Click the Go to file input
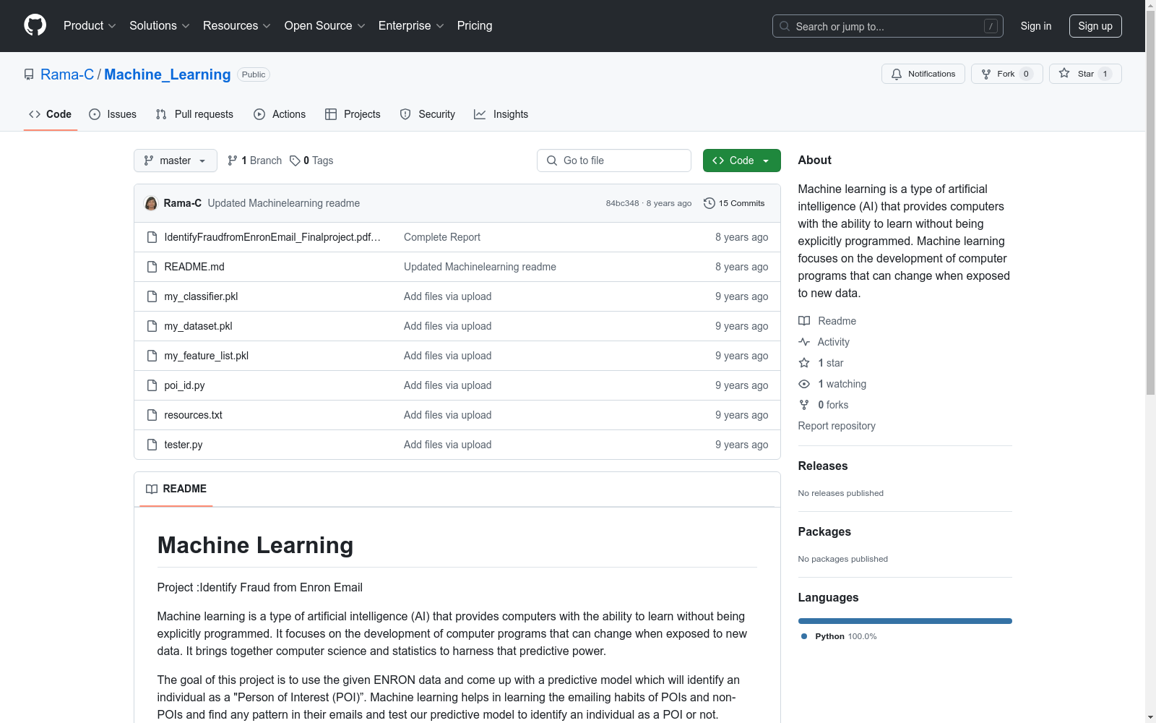This screenshot has width=1156, height=723. click(614, 161)
